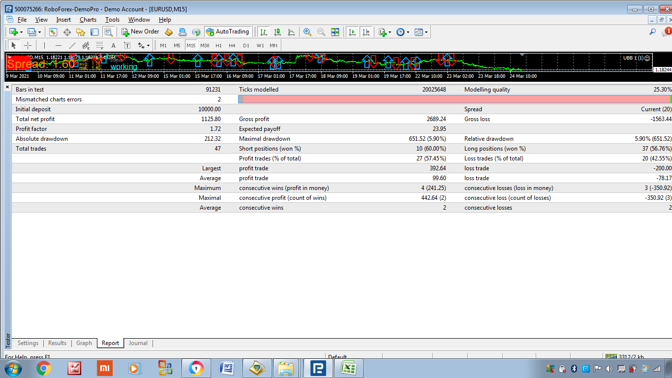Click the search magnifier icon
This screenshot has width=672, height=378.
[x=653, y=32]
